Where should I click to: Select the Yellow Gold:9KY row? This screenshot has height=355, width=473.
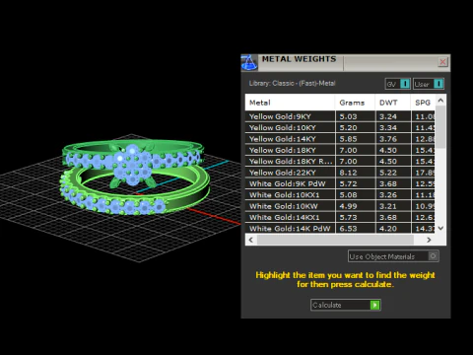[340, 116]
